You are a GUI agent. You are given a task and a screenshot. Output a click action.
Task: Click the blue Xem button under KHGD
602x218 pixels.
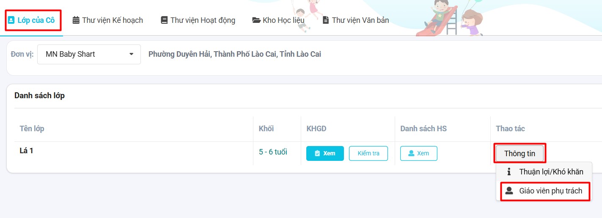(325, 153)
